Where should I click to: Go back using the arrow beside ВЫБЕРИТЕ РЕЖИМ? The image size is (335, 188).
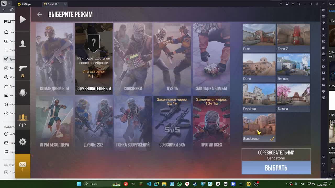pyautogui.click(x=40, y=15)
